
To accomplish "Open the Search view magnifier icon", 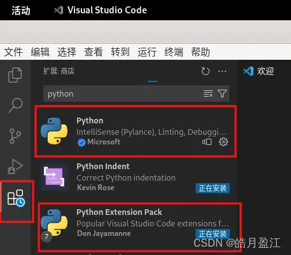I will point(15,106).
